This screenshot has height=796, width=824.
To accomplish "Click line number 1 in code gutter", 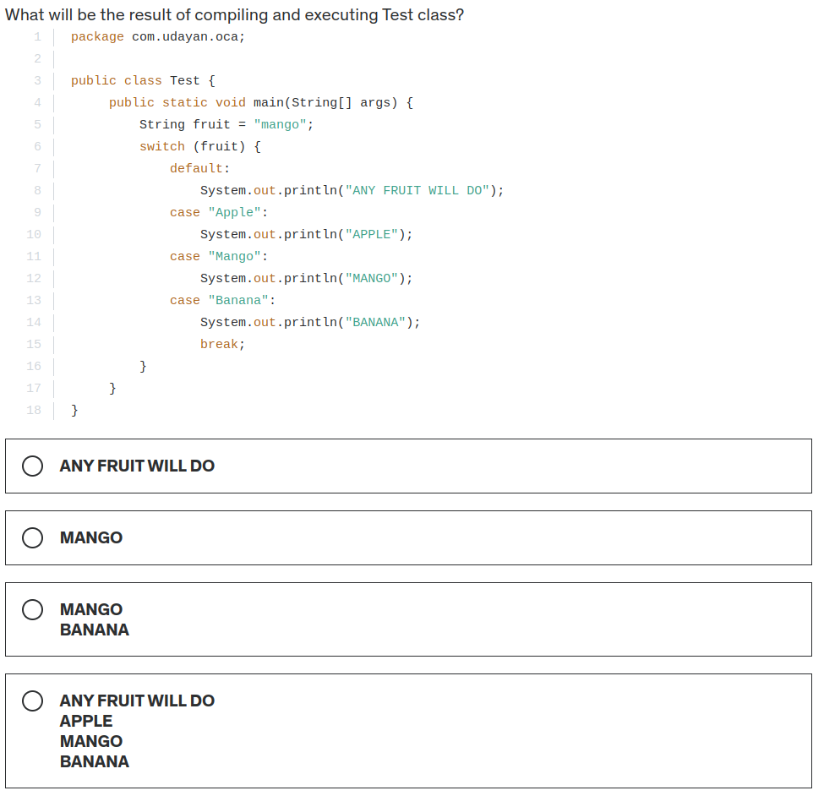I will pyautogui.click(x=37, y=37).
